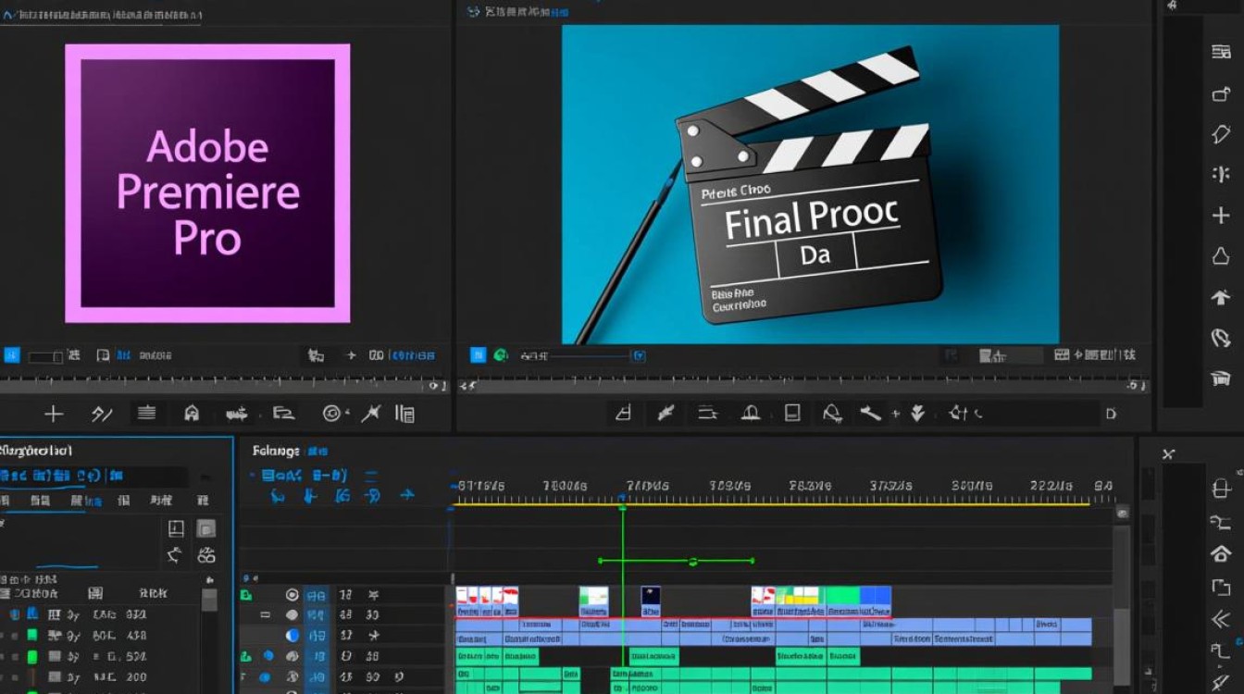The width and height of the screenshot is (1244, 694).
Task: Click the square page icon under program monitor
Action: 792,413
